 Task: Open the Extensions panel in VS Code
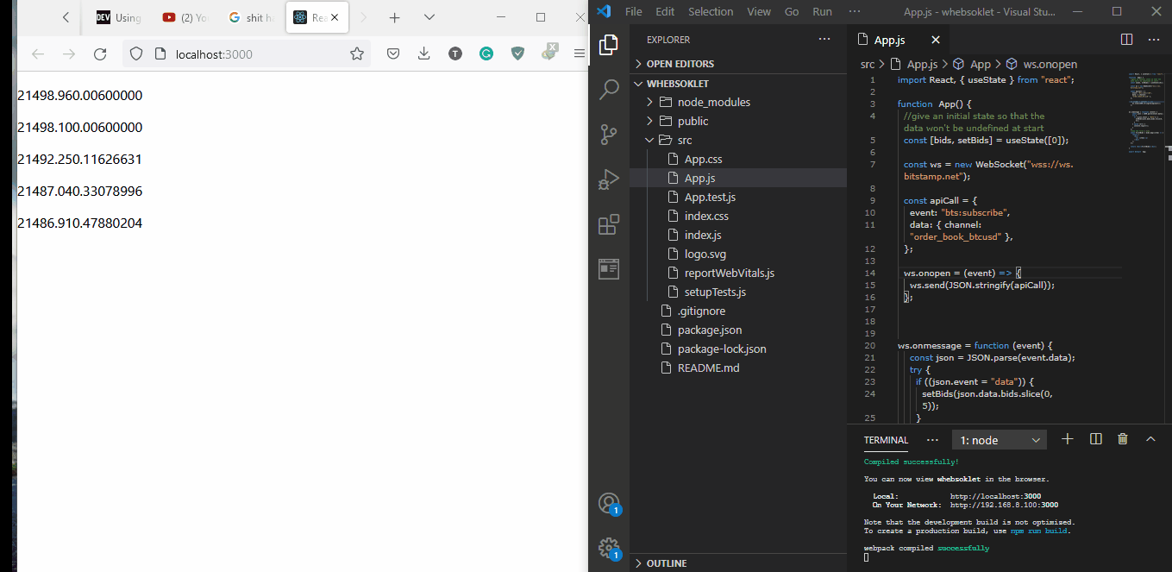[610, 223]
